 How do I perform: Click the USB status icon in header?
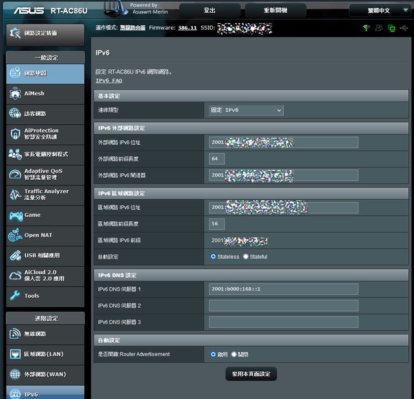coord(404,28)
